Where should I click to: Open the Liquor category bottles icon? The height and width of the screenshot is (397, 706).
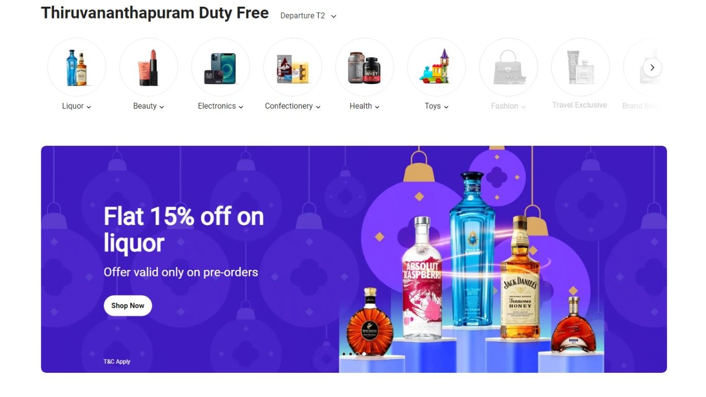pos(77,67)
